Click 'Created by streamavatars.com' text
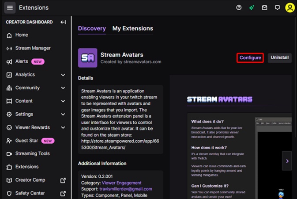Screen dimensions: 297x199 click(x=131, y=62)
